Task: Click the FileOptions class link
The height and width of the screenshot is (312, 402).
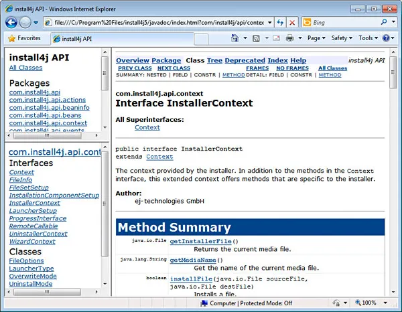Action: [x=26, y=260]
